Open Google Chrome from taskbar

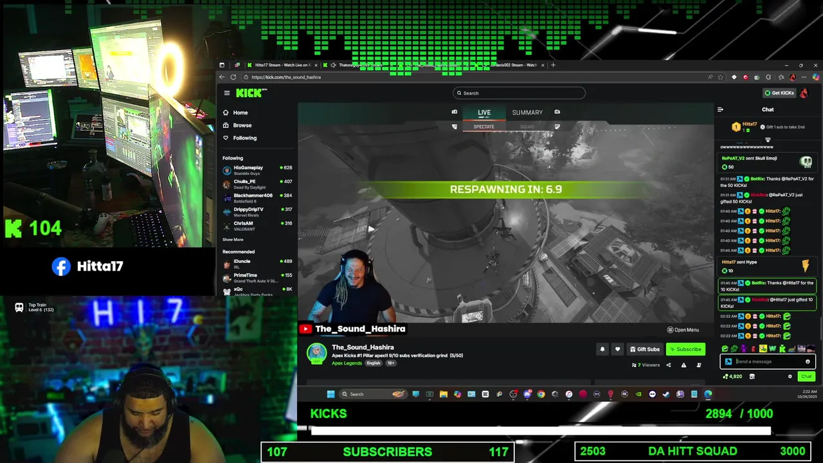click(541, 394)
